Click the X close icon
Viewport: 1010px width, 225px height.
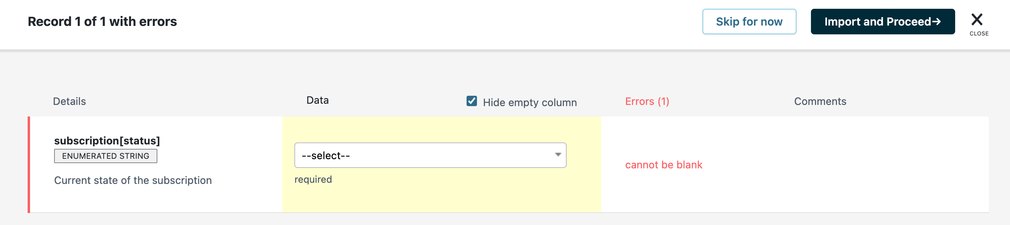[977, 19]
